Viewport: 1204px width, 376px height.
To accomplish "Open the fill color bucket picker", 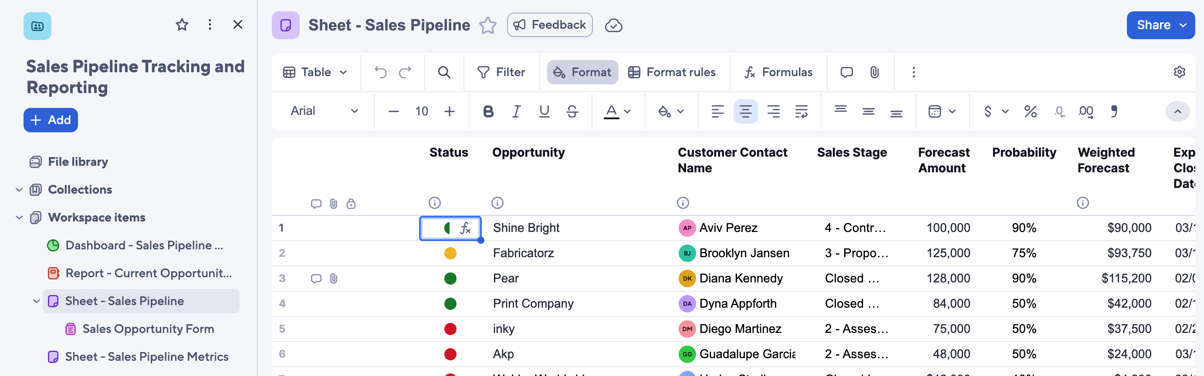I will click(x=671, y=111).
